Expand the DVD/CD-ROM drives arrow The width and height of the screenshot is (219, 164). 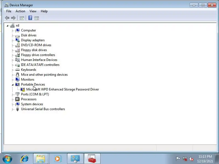(13, 45)
